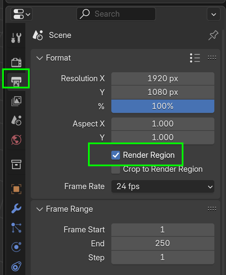Screen dimensions: 226x275
Task: Open the Physics properties tab
Action: coord(16,247)
